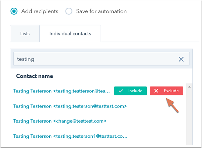The width and height of the screenshot is (202, 148).
Task: Click the search field containing 'testing'
Action: coord(102,59)
